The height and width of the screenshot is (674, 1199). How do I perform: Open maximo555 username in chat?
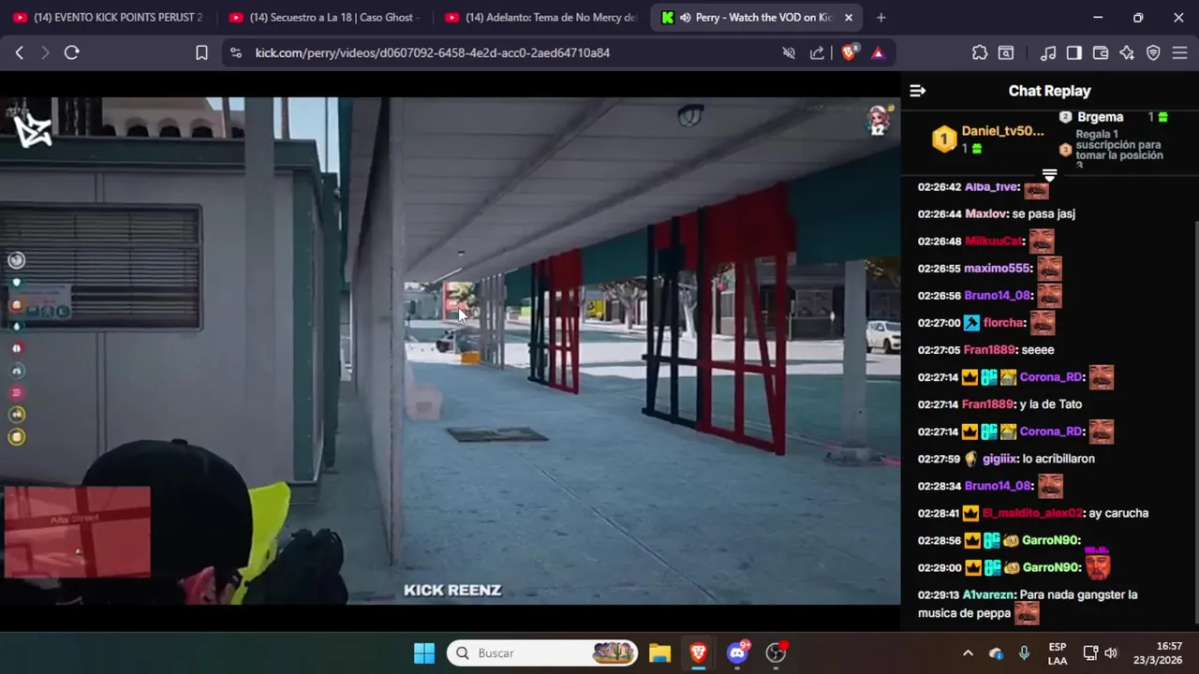[998, 269]
